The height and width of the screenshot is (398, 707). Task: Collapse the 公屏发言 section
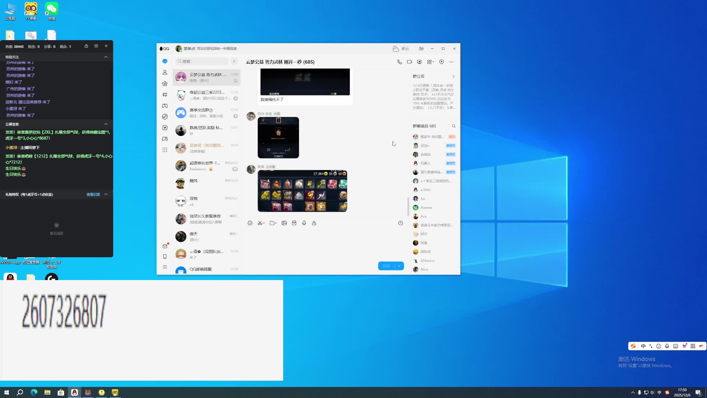[x=106, y=124]
